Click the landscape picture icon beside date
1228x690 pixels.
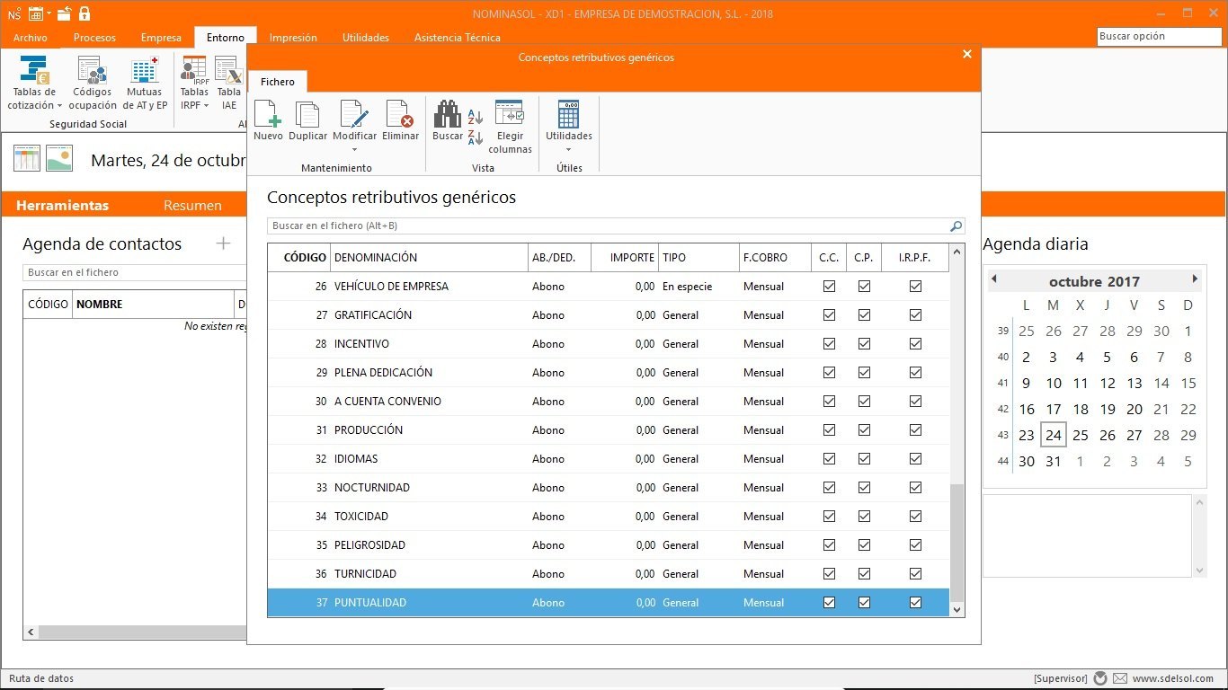[x=59, y=159]
